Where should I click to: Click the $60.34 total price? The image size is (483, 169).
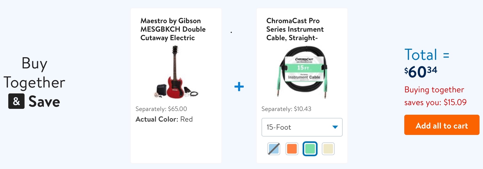click(x=421, y=72)
